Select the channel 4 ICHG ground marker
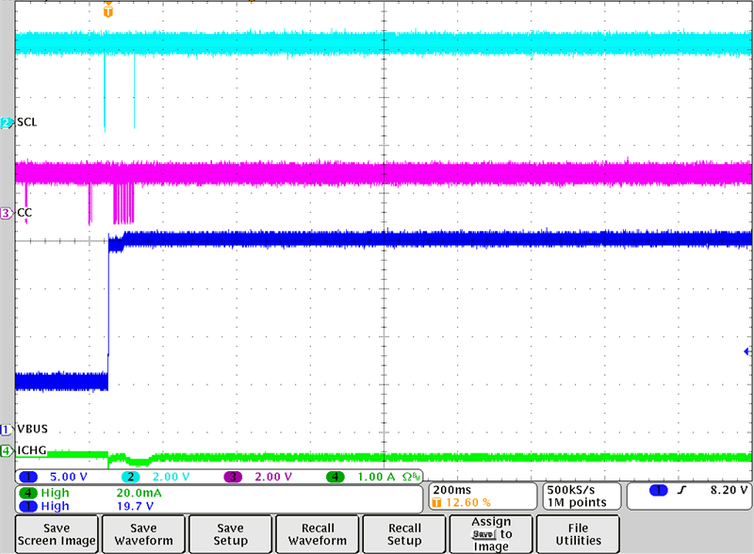Image resolution: width=754 pixels, height=554 pixels. pos(7,450)
